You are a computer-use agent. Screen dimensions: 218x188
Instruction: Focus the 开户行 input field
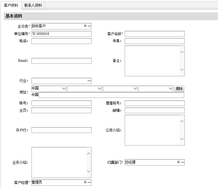click(x=61, y=130)
